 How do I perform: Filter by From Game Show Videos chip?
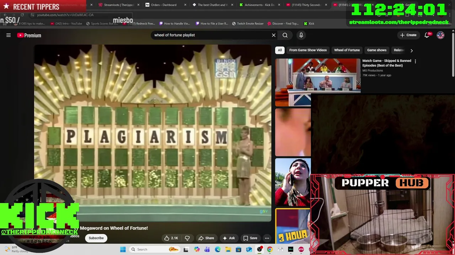[x=308, y=50]
